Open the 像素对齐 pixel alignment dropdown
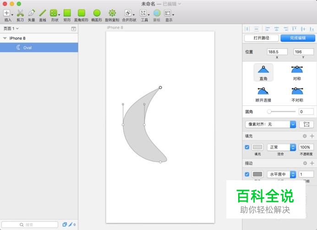The height and width of the screenshot is (230, 317). coord(270,124)
